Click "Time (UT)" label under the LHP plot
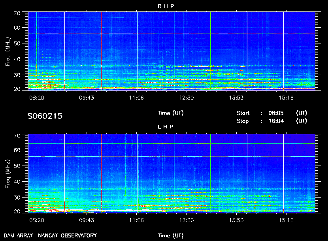Screen dimensions: 328x241 (171, 235)
